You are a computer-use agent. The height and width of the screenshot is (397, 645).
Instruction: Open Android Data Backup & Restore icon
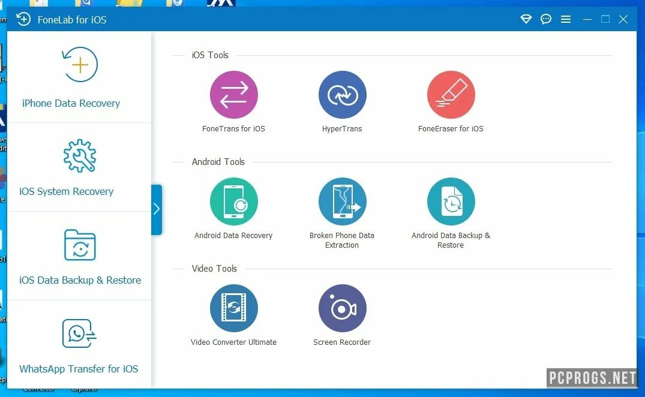point(451,201)
